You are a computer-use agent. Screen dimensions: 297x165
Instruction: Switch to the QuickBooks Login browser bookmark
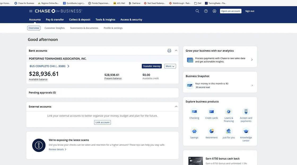74,3
